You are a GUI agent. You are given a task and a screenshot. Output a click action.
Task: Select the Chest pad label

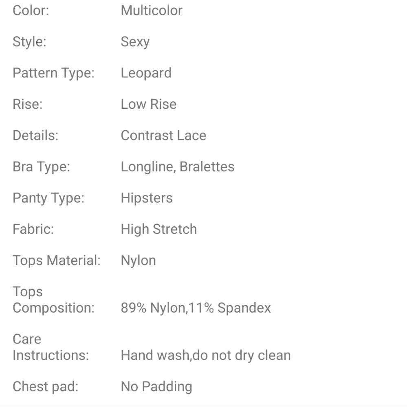click(x=46, y=387)
